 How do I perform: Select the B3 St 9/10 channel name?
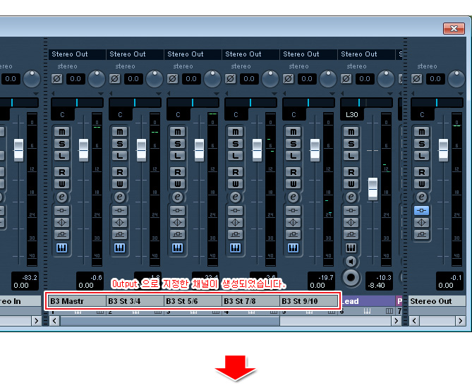click(x=308, y=301)
